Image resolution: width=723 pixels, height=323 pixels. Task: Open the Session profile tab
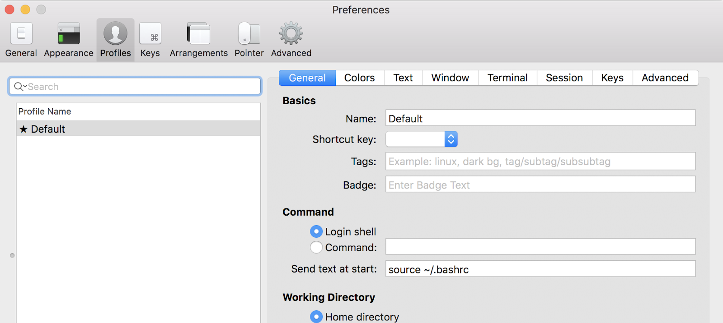click(x=564, y=78)
